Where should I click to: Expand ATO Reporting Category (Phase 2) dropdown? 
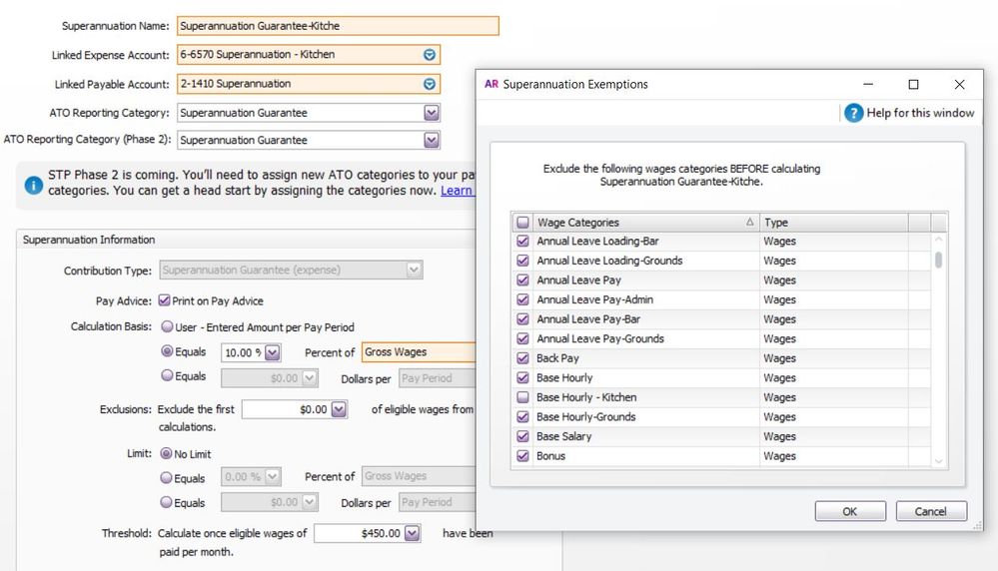point(431,141)
